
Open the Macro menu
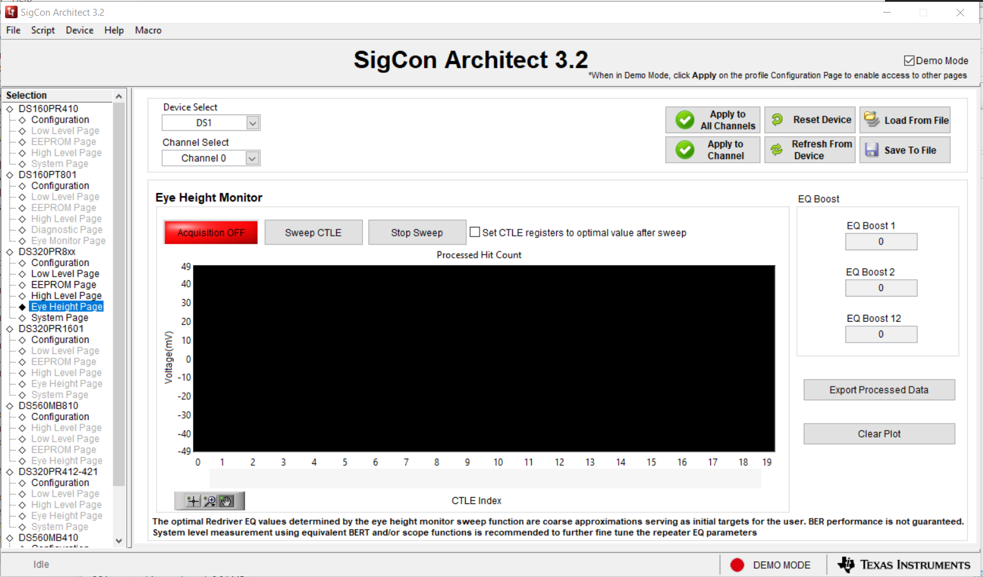[x=148, y=30]
